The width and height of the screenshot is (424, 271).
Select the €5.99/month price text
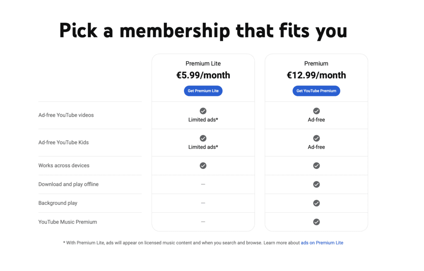coord(203,75)
